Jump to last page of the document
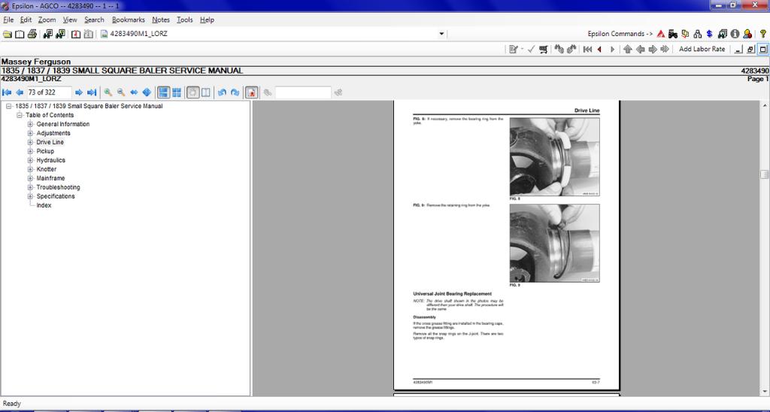770x412 pixels. (x=91, y=92)
